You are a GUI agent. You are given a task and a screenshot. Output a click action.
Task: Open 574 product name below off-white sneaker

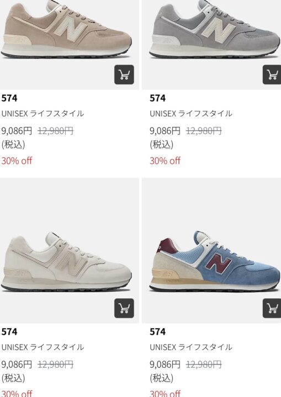coord(9,332)
